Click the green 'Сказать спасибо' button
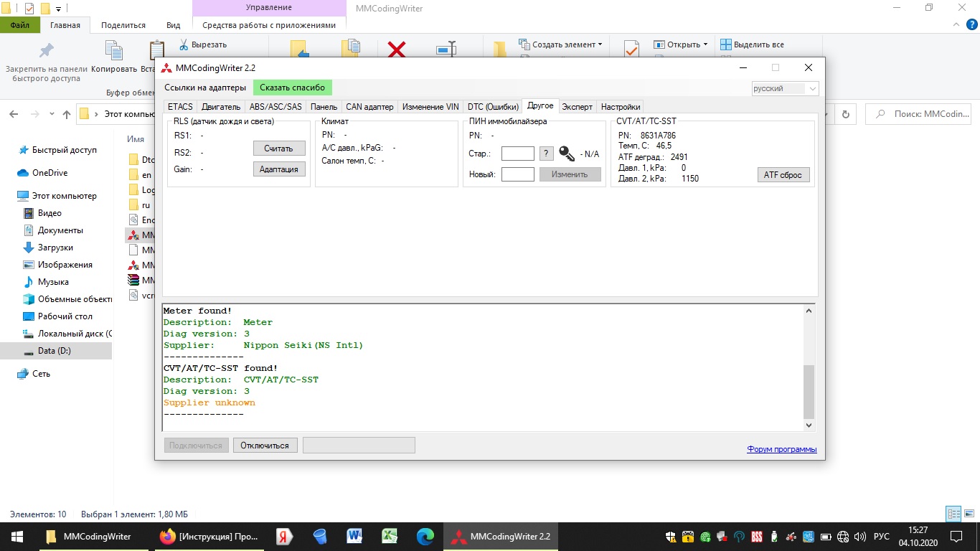 click(x=293, y=88)
